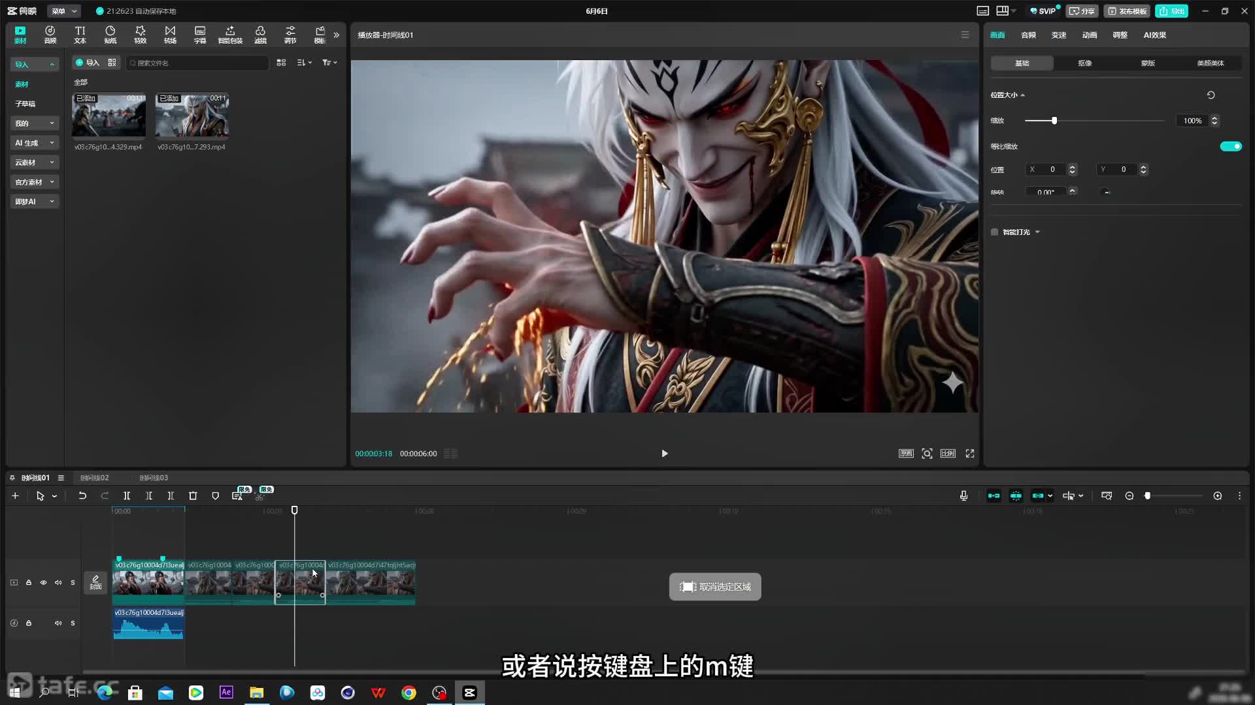Image resolution: width=1255 pixels, height=705 pixels.
Task: Add a marker with the shield icon
Action: 215,496
